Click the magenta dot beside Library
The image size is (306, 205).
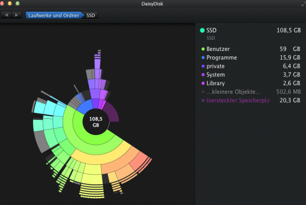[203, 84]
